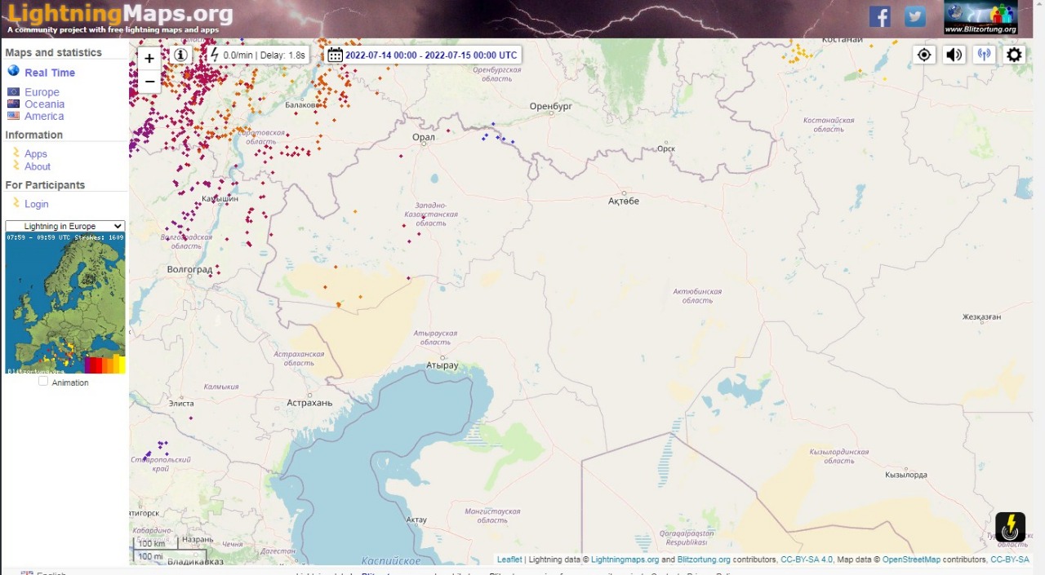Open the strike rate and delay indicator
The image size is (1045, 575).
(256, 55)
